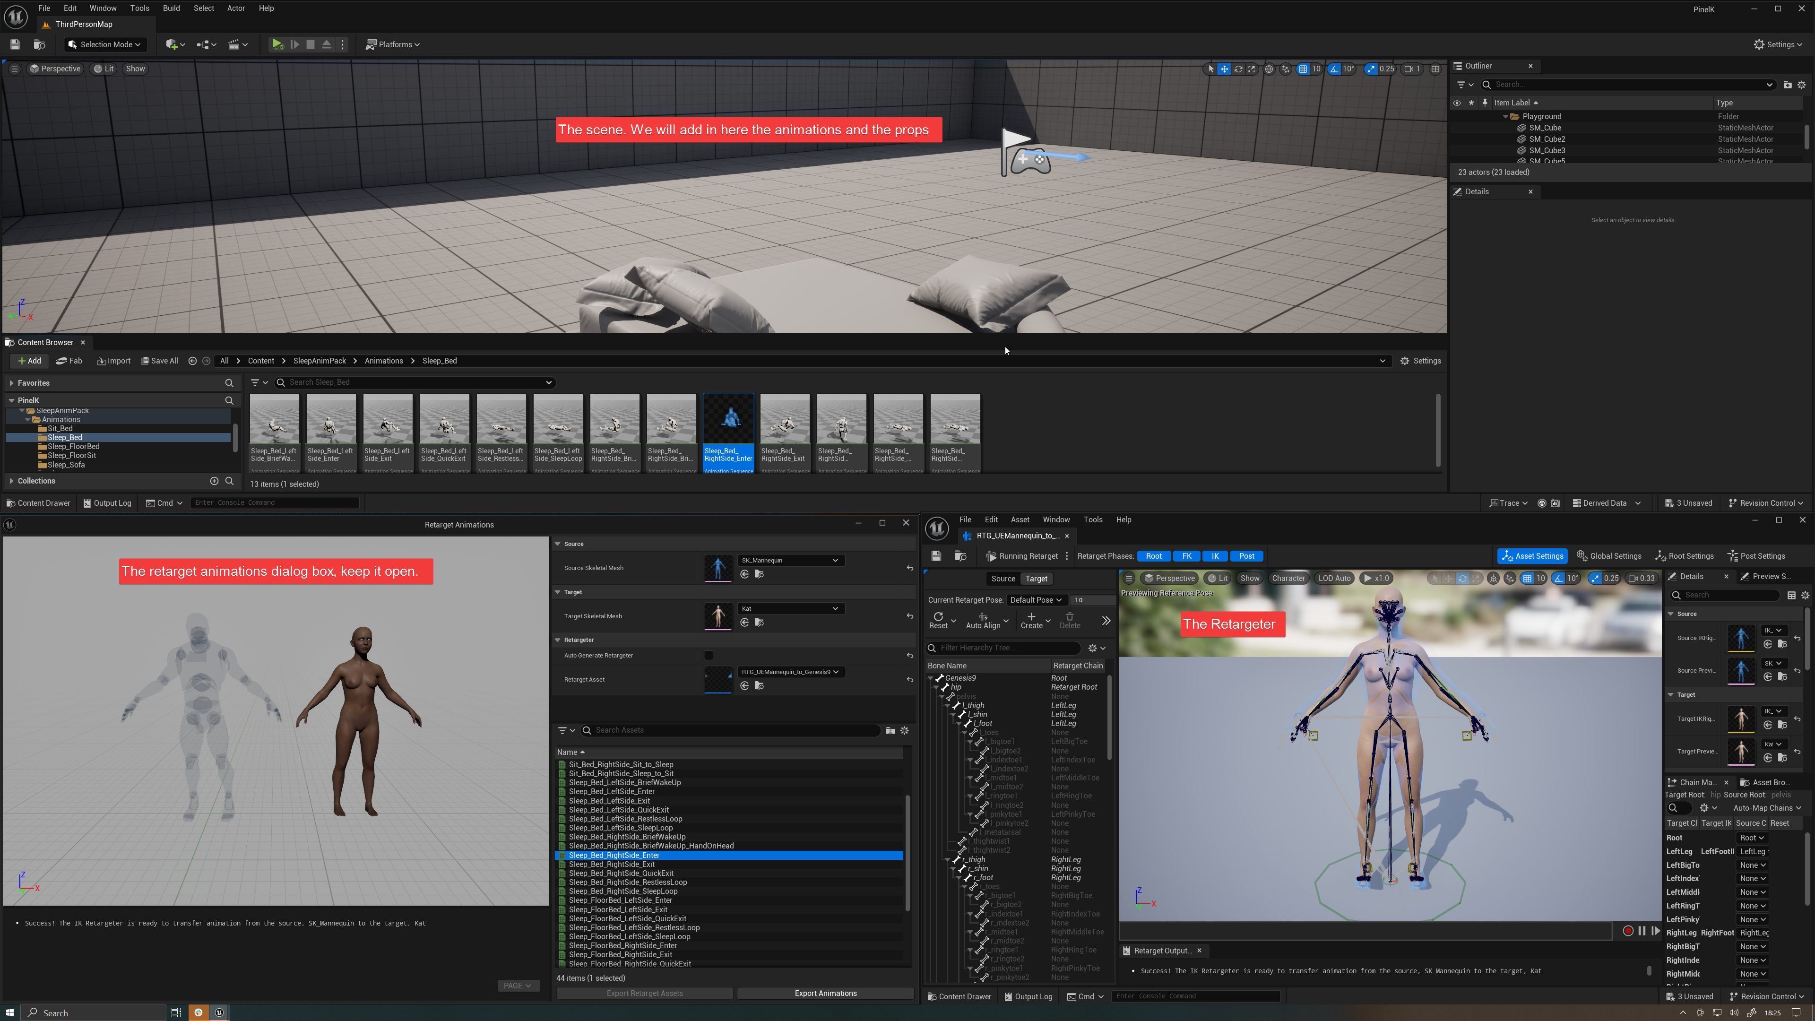Open the Actor menu in main editor
Image resolution: width=1815 pixels, height=1021 pixels.
pos(236,9)
